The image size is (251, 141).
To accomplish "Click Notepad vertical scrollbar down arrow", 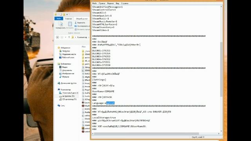I will 221,131.
